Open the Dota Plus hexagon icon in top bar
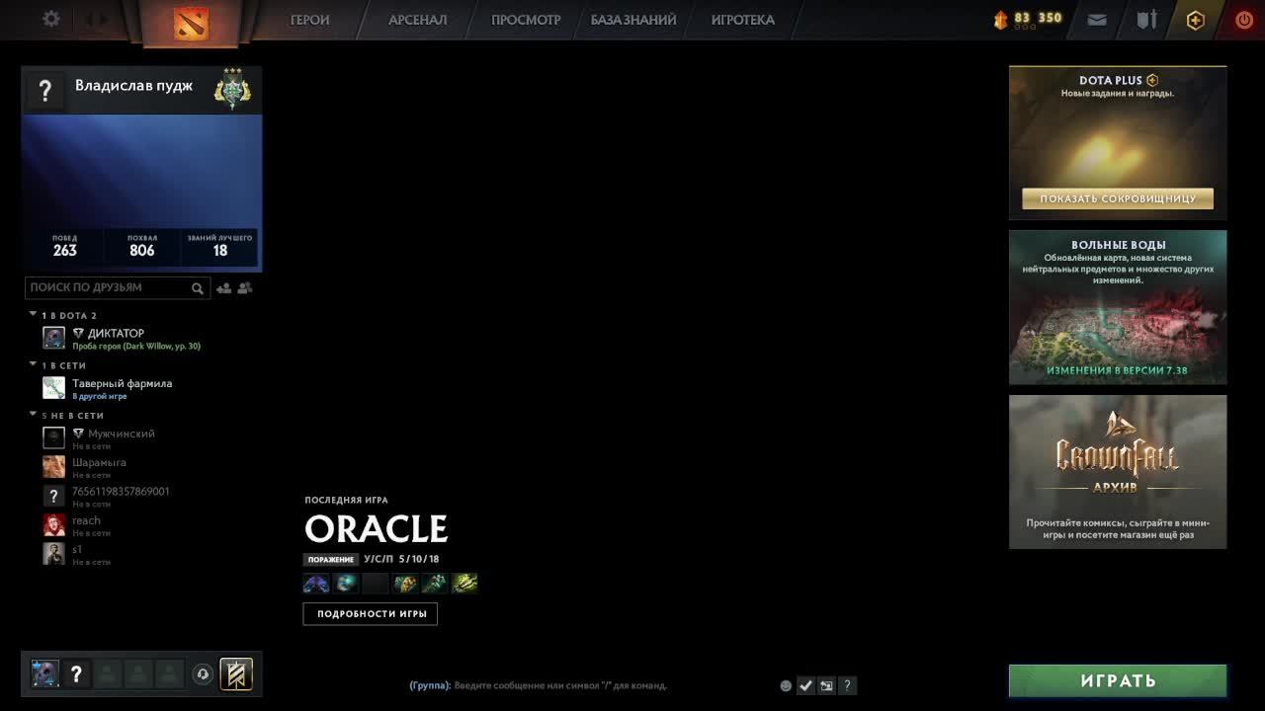This screenshot has width=1265, height=711. (1196, 20)
